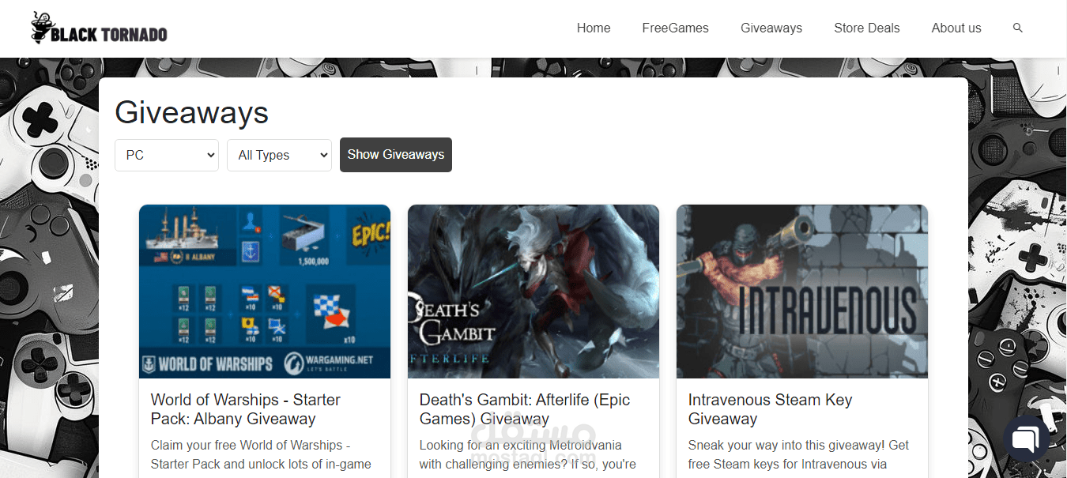Open the Intravenous card image
Screen dimensions: 1067x478
click(x=802, y=292)
